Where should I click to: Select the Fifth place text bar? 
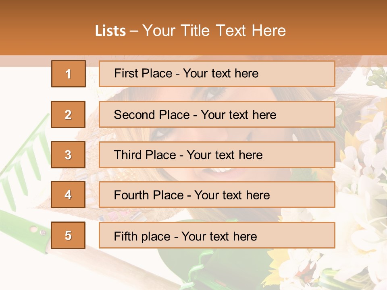[217, 235]
